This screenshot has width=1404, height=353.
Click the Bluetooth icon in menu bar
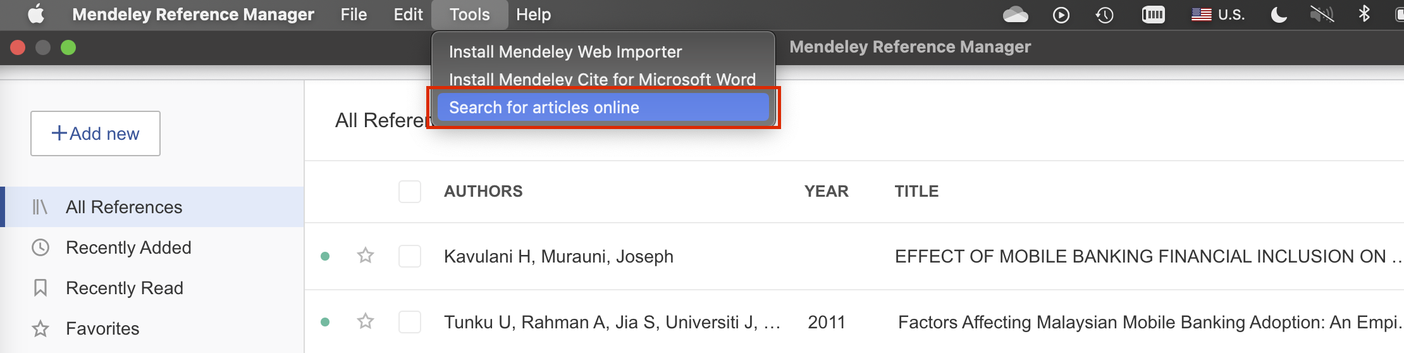point(1364,14)
